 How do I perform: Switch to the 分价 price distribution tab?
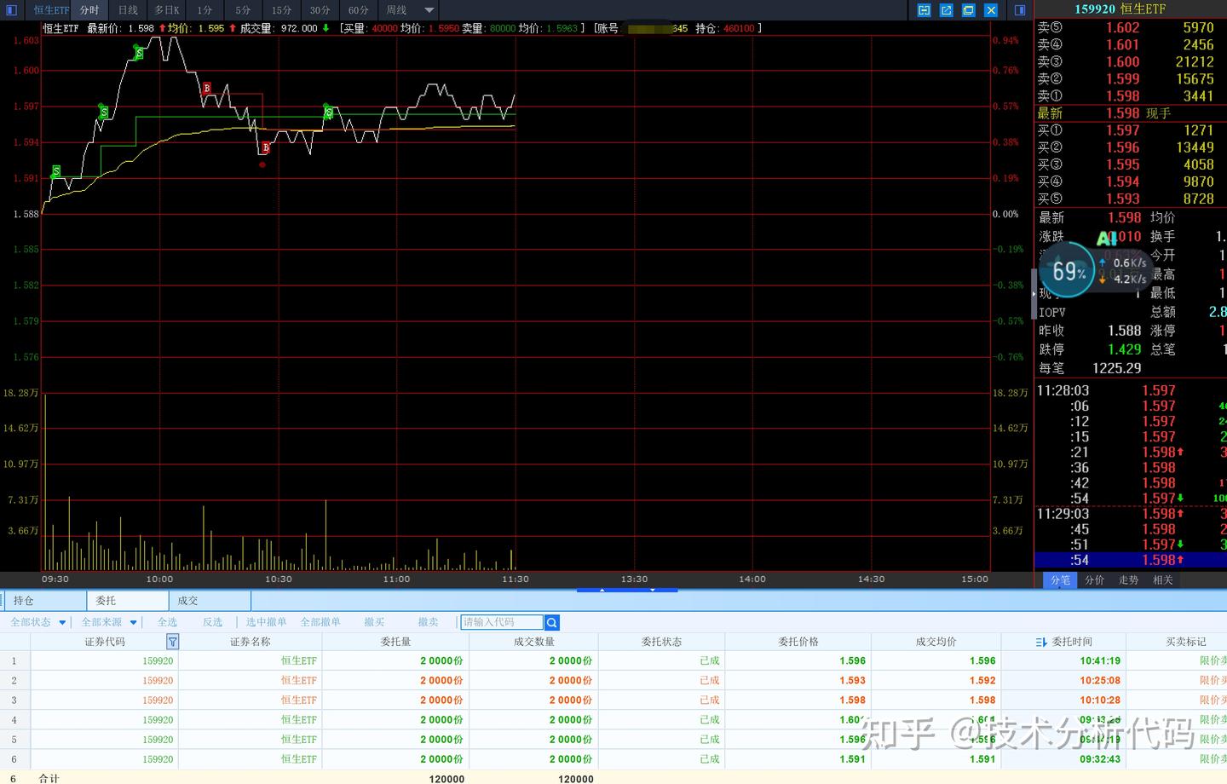click(1094, 579)
